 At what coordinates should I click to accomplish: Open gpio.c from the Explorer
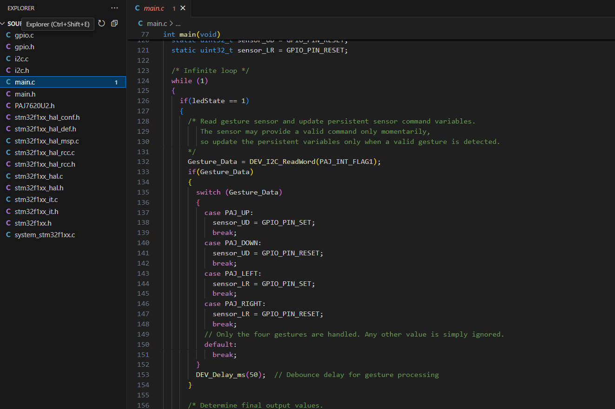click(x=24, y=35)
